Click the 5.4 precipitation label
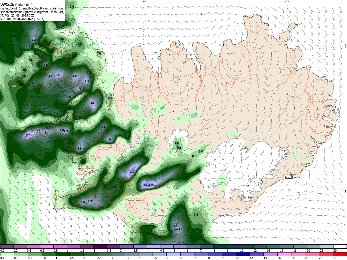The image size is (347, 260). (87, 81)
